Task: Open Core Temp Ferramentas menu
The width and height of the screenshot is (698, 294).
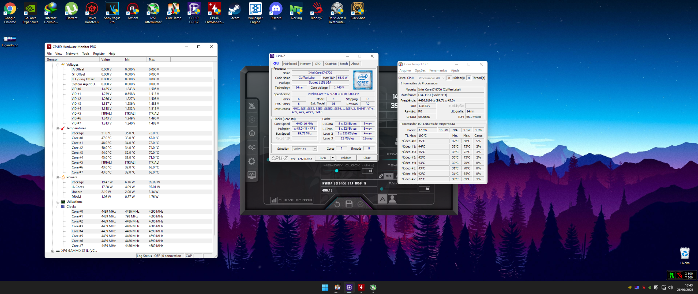Action: 438,70
